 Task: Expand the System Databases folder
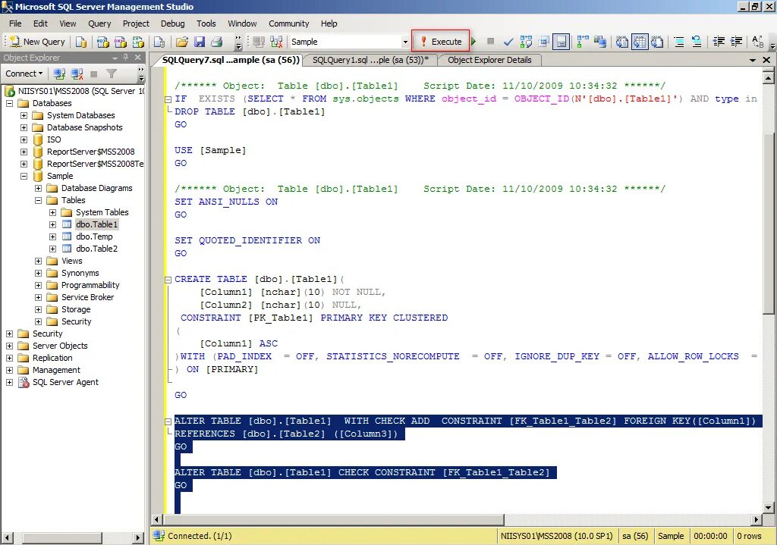[24, 115]
